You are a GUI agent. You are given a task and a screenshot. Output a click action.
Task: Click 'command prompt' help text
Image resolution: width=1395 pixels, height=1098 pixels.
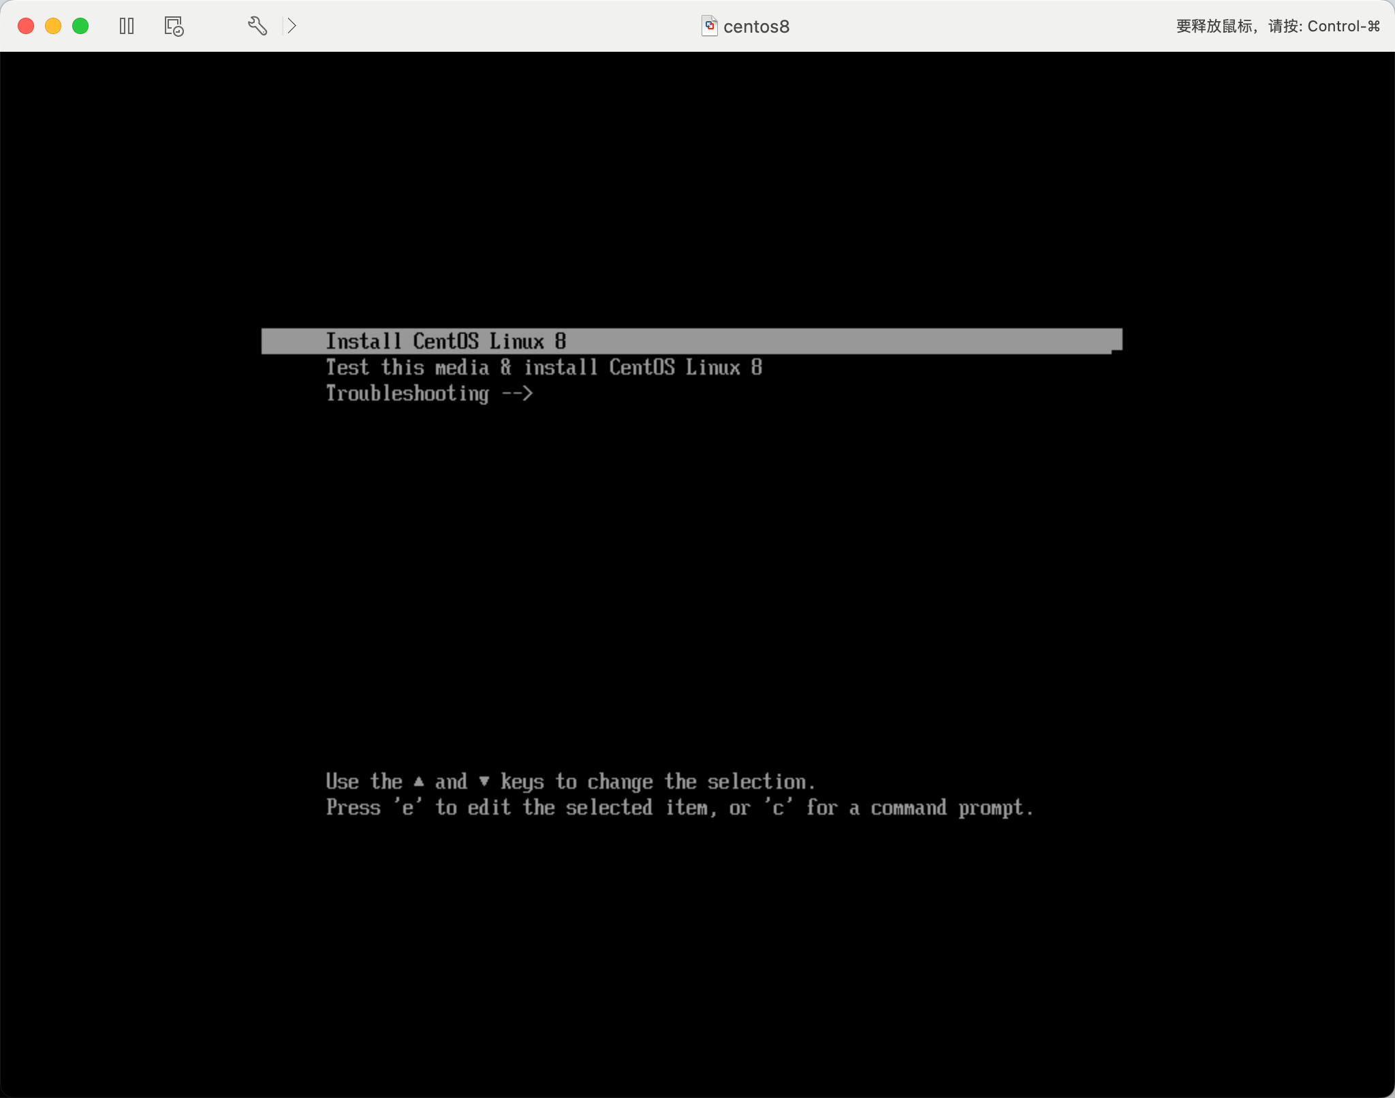click(951, 808)
